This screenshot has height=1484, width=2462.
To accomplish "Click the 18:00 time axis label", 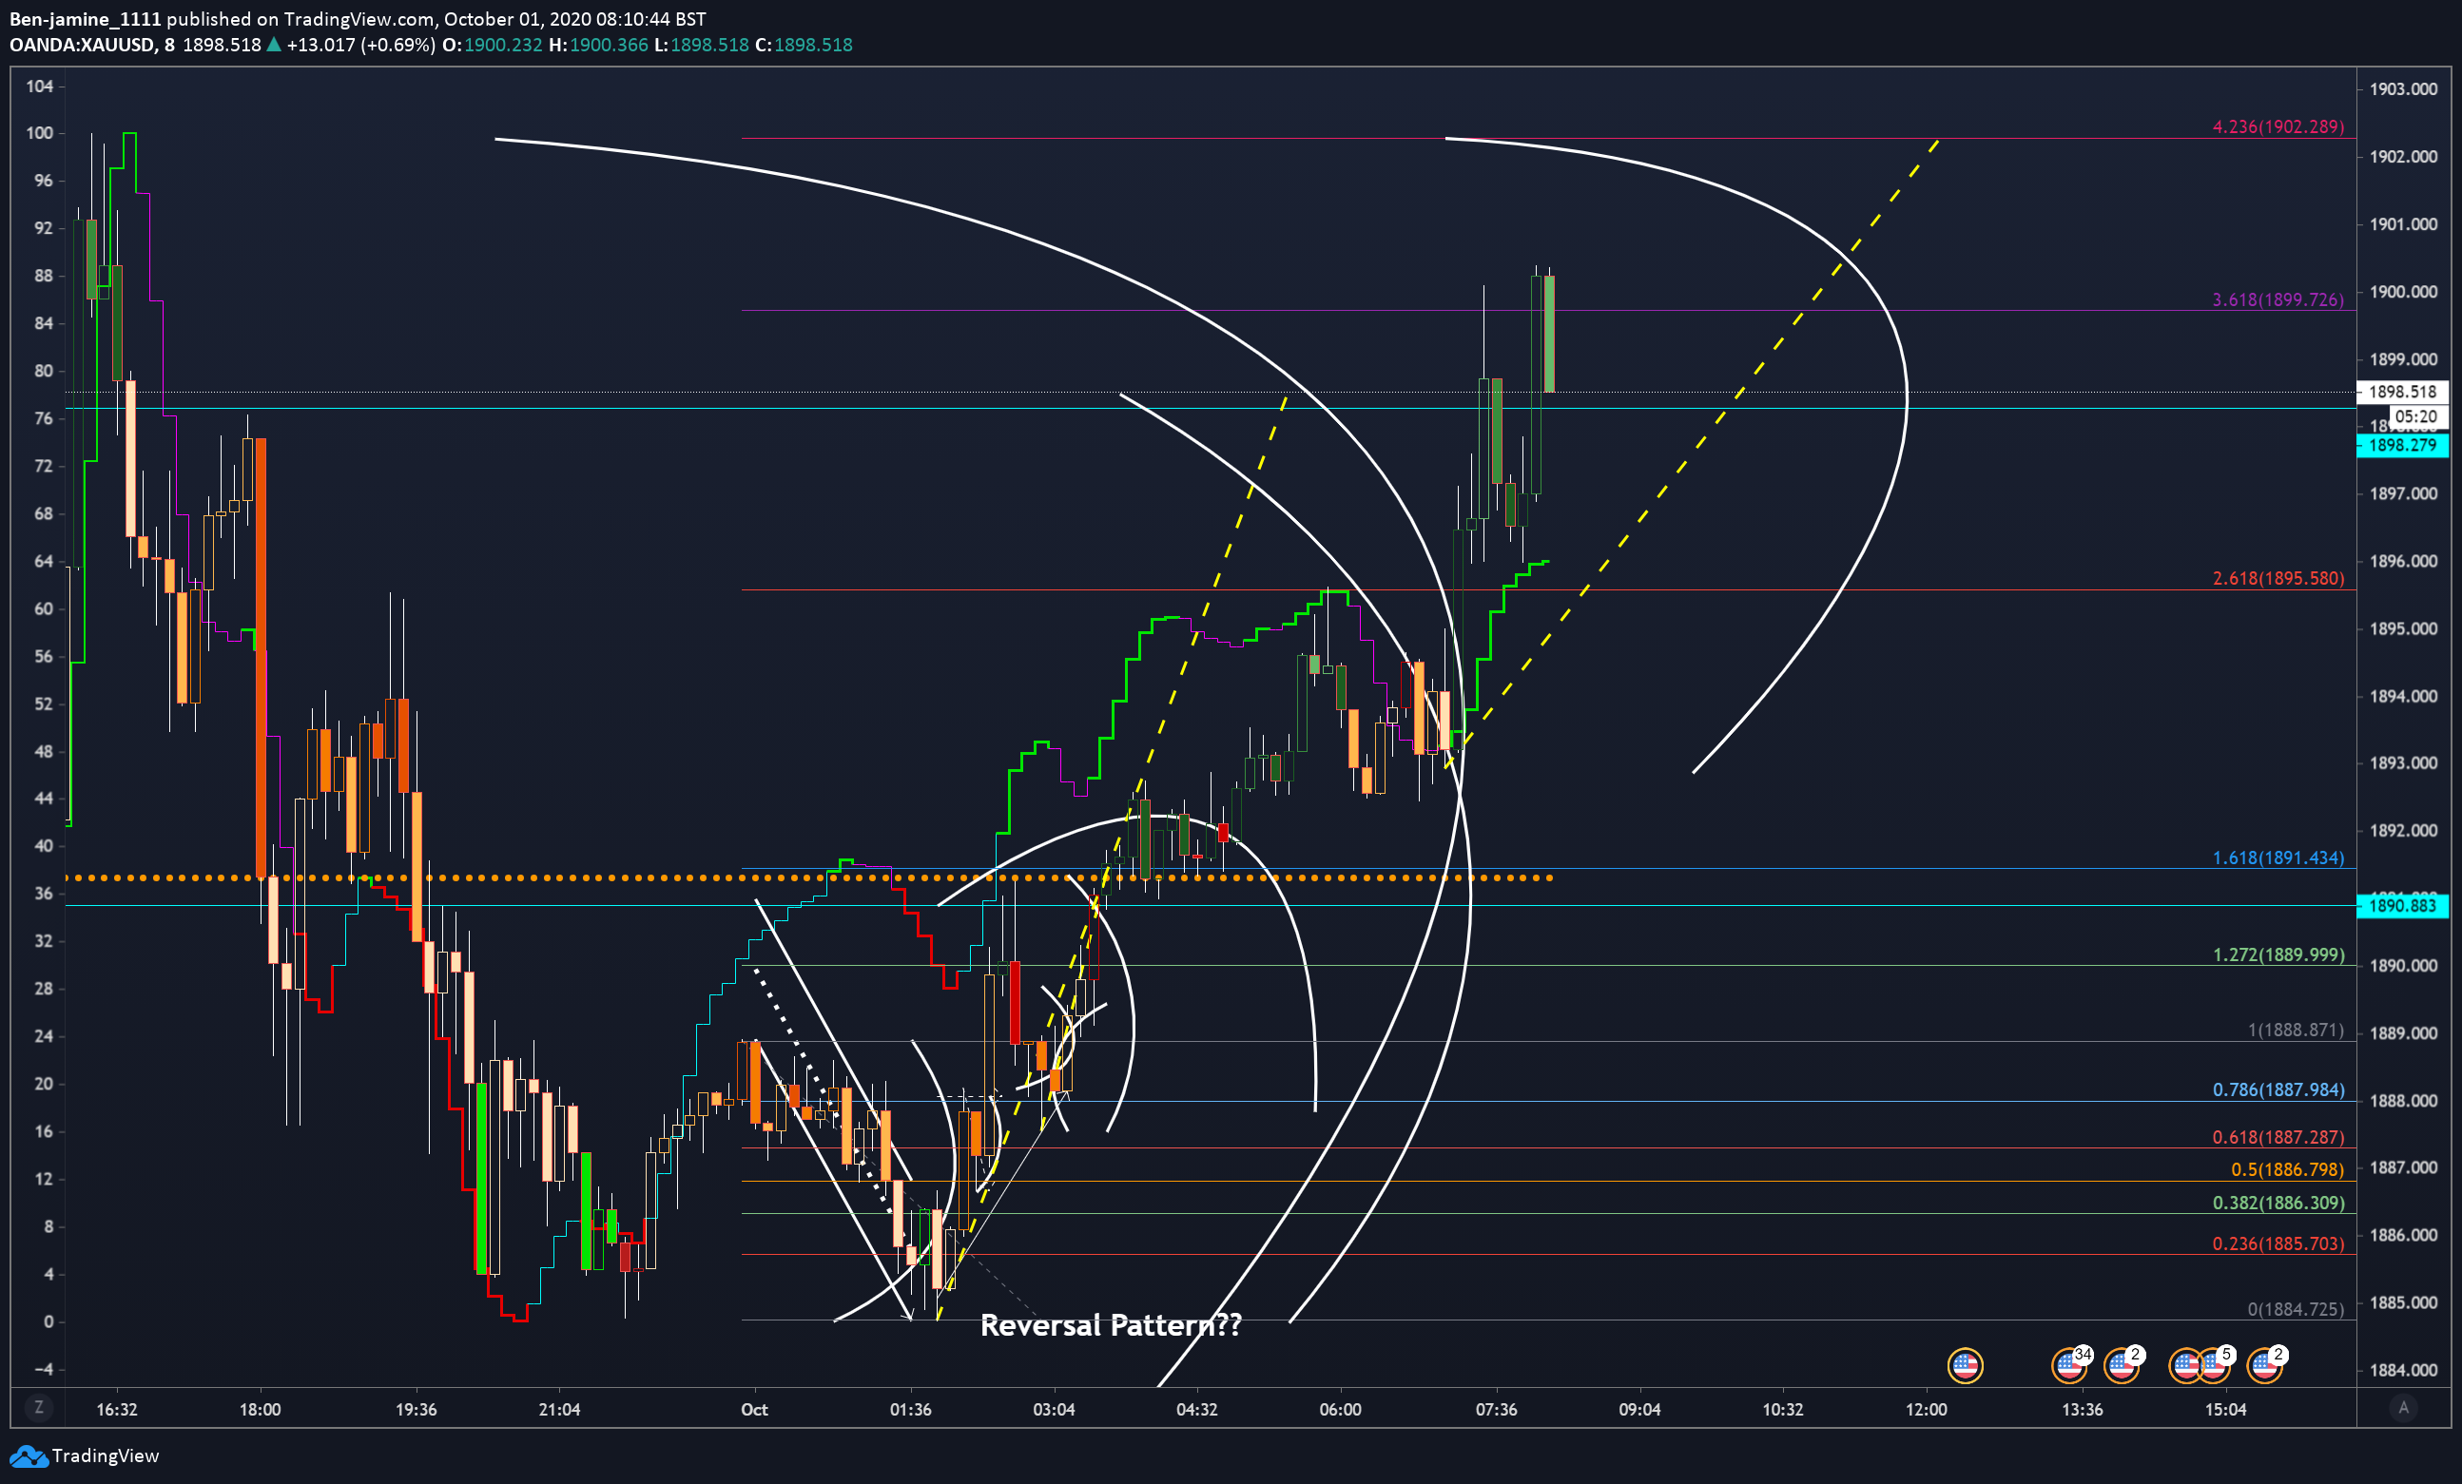I will [260, 1409].
